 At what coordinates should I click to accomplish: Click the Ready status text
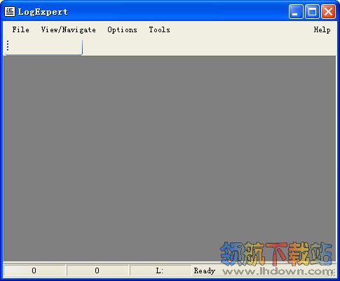(x=205, y=270)
